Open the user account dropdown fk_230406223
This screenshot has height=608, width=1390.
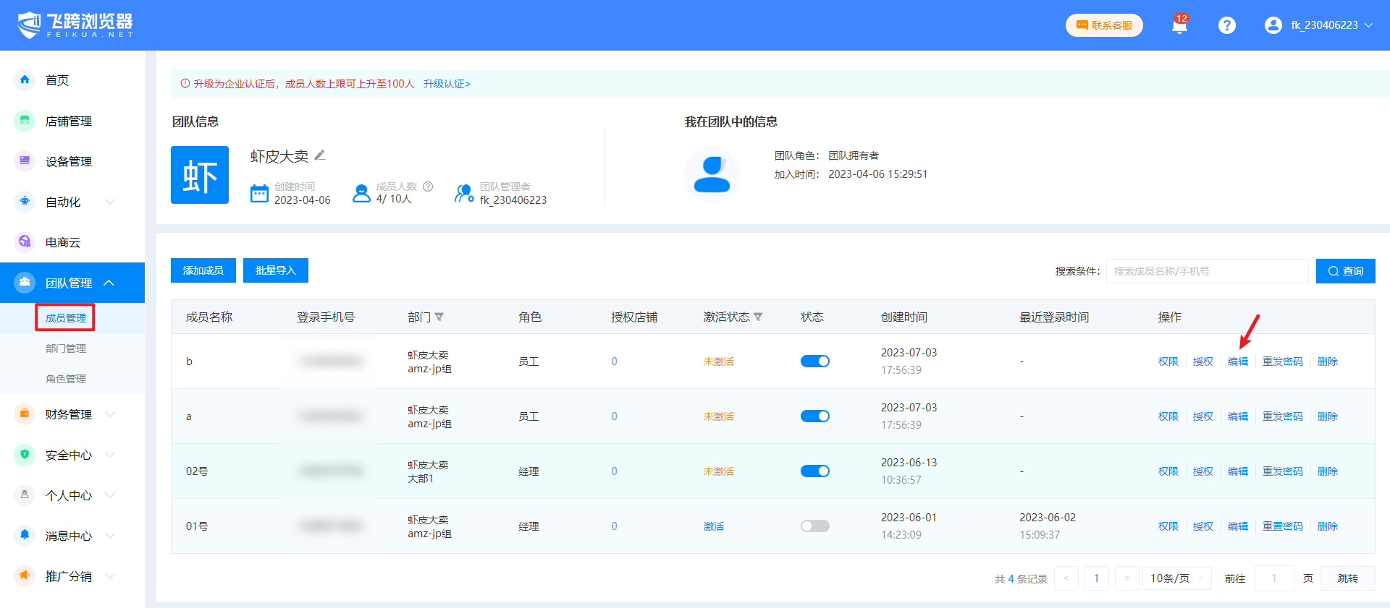(1318, 25)
